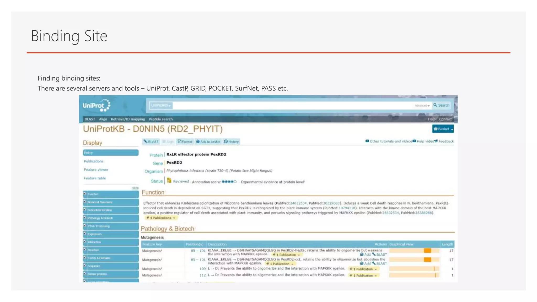Viewport: 537px width, 302px height.
Task: Click the UniProt search input field
Action: click(x=293, y=105)
